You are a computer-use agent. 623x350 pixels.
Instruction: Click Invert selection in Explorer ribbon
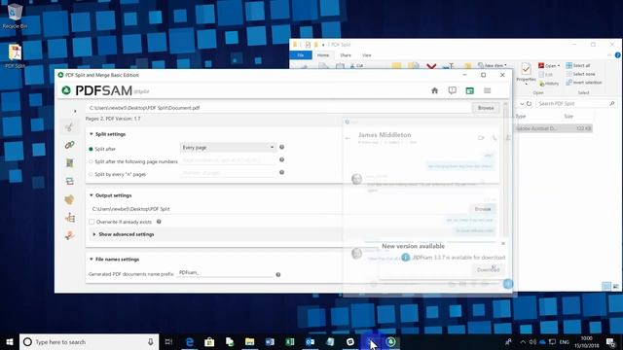pos(584,83)
